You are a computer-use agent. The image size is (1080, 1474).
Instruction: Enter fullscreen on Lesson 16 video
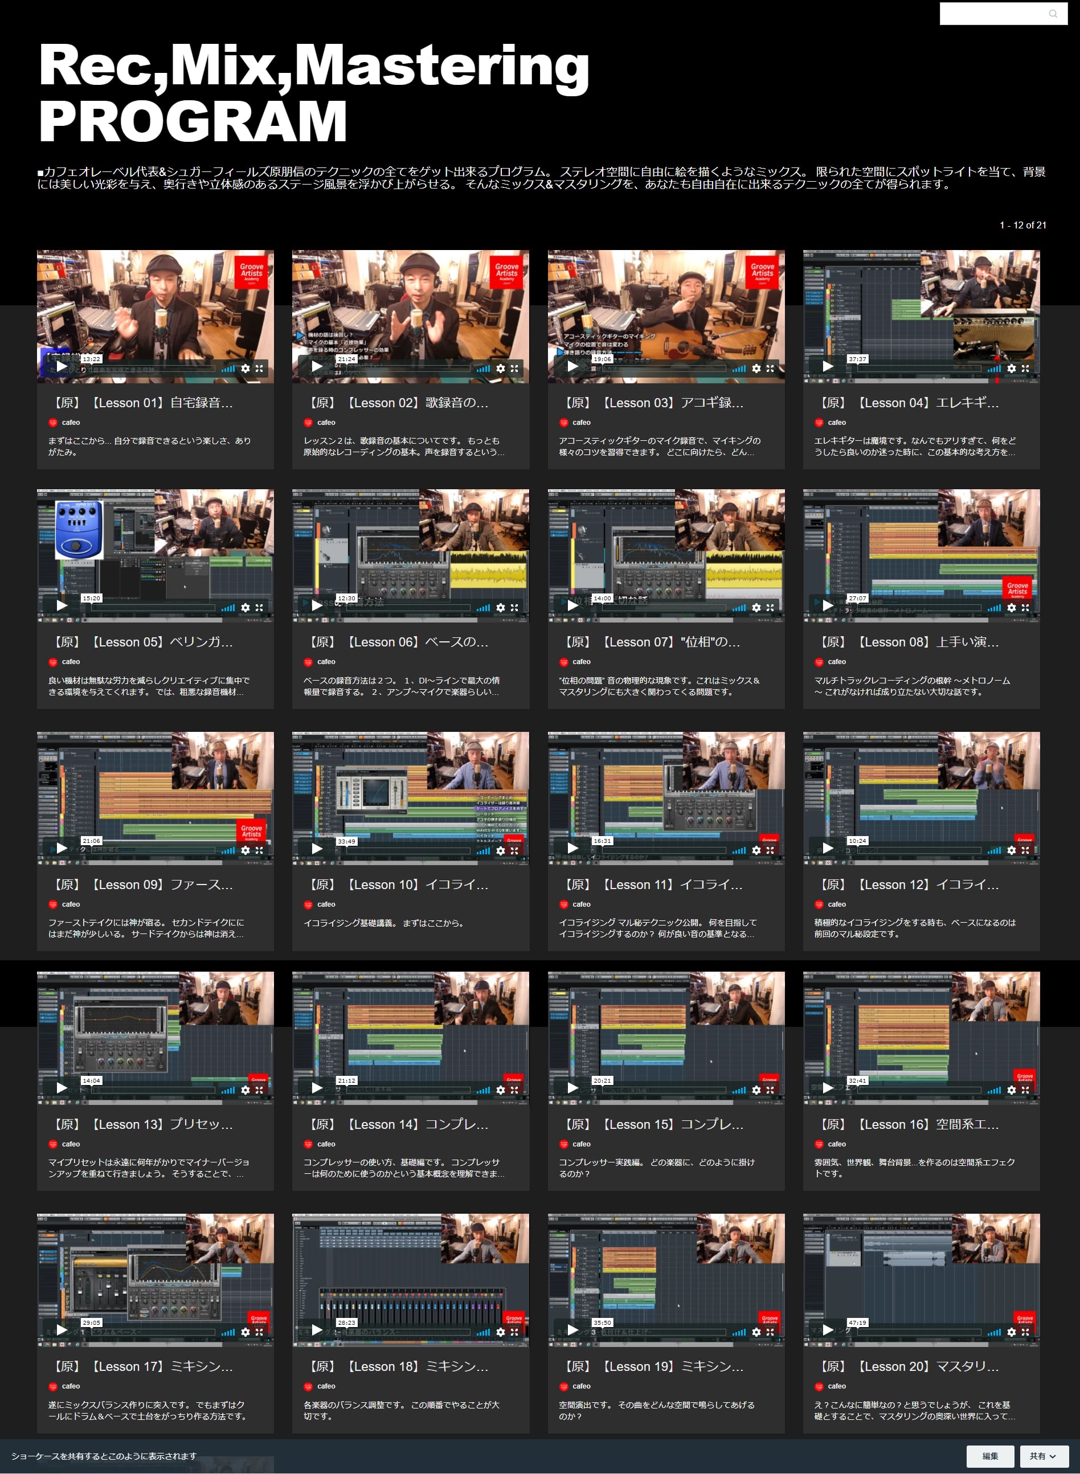click(x=1025, y=1090)
